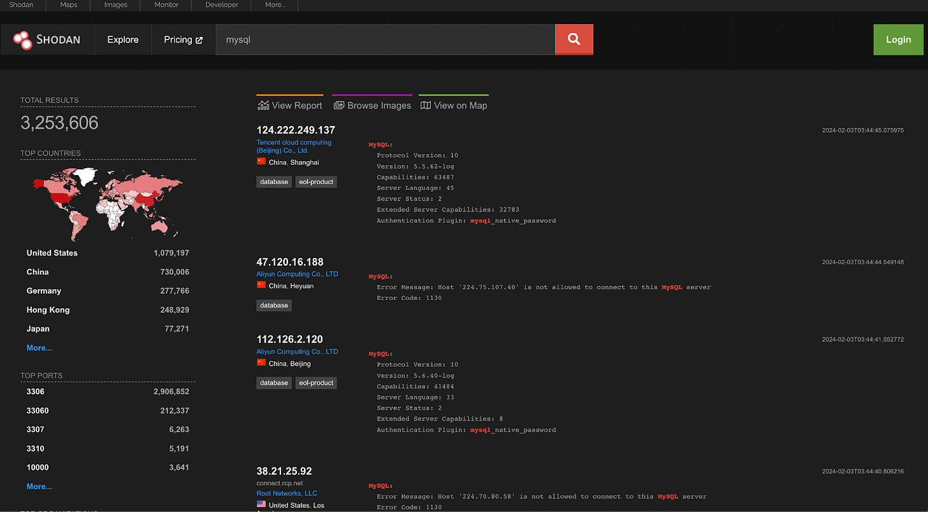Click Root Networks, LLC link
This screenshot has width=928, height=512.
287,494
